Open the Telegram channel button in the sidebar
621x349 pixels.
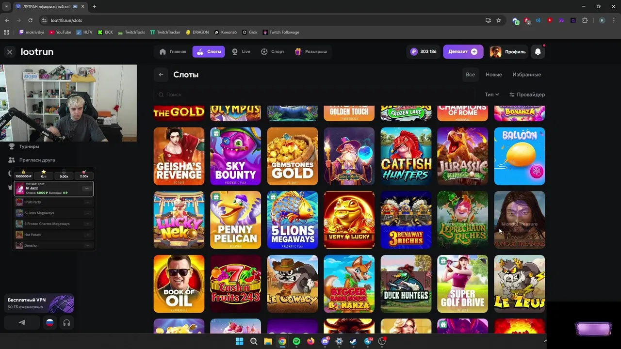[x=22, y=322]
